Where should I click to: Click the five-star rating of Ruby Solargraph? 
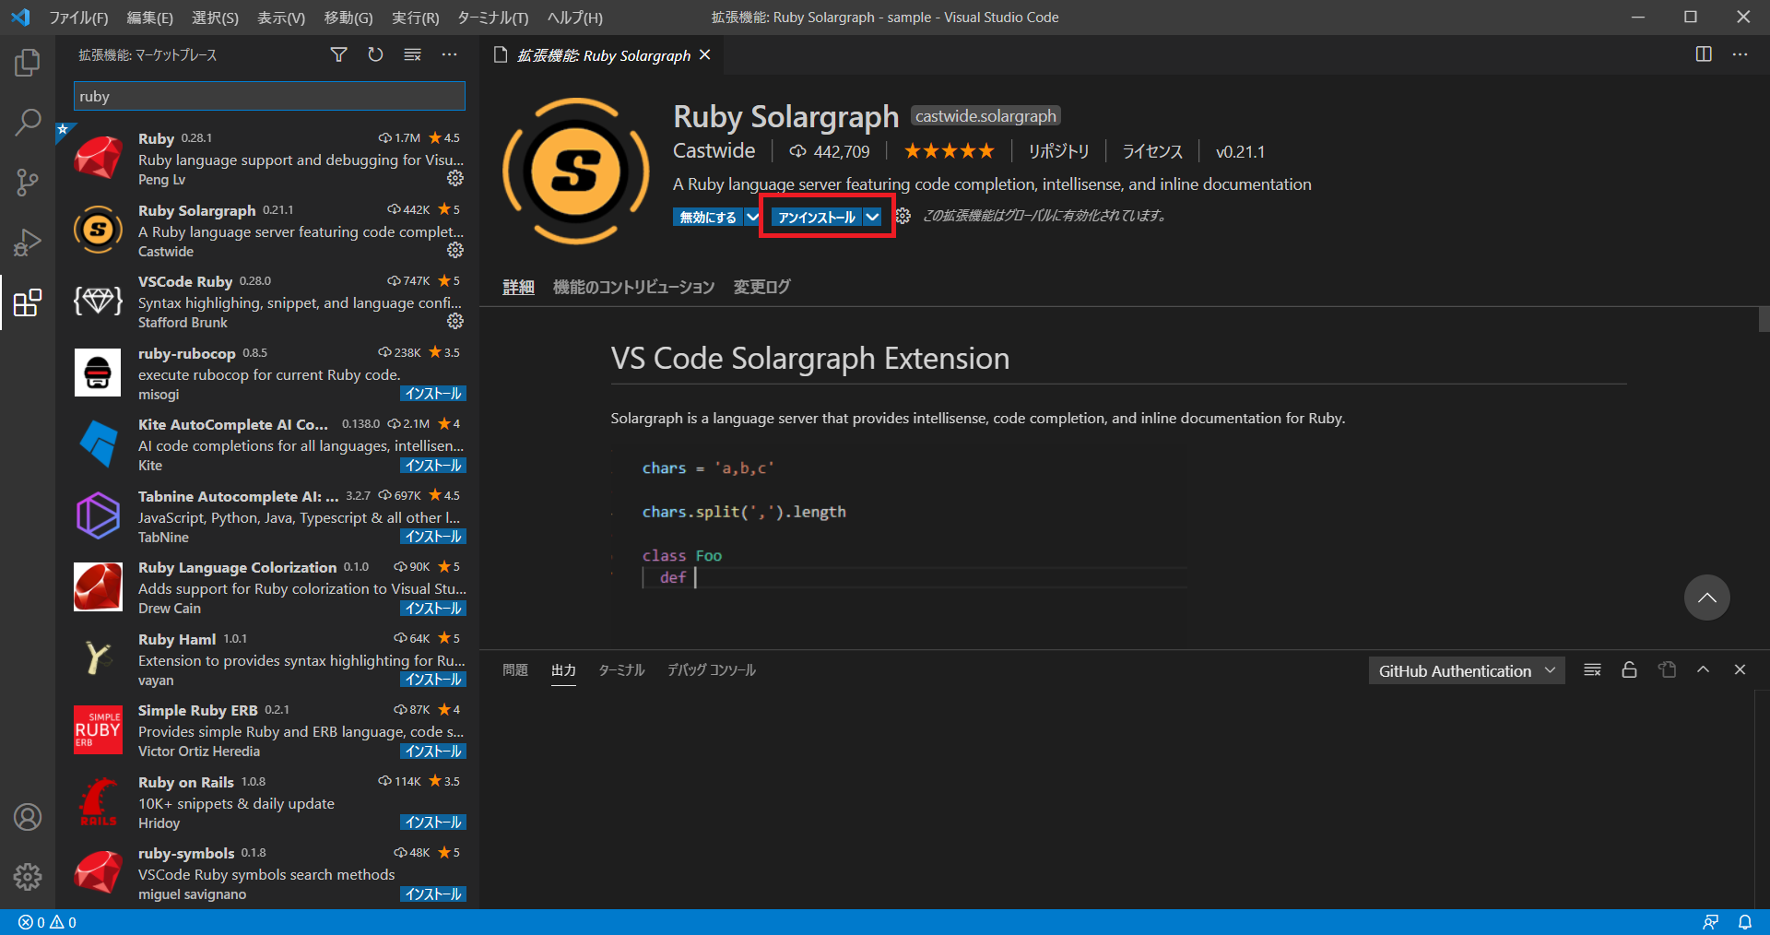click(949, 151)
